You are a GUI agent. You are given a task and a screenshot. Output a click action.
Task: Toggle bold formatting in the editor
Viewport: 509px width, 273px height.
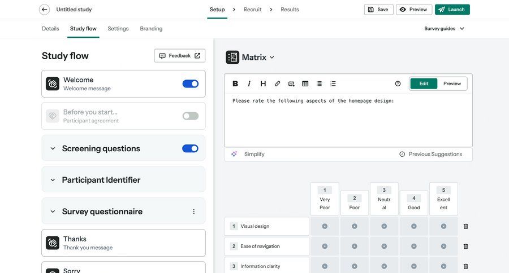point(235,83)
